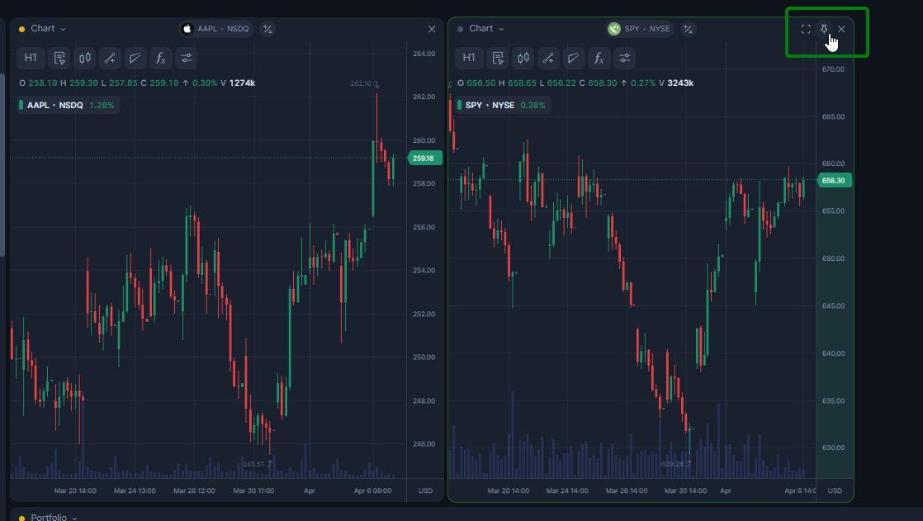Viewport: 923px width, 521px height.
Task: Toggle compare button beside AAPL symbol
Action: [267, 29]
